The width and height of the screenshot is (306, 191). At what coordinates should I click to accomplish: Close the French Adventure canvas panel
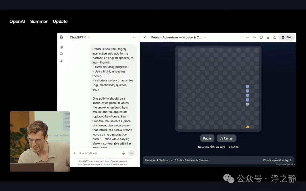(x=144, y=37)
